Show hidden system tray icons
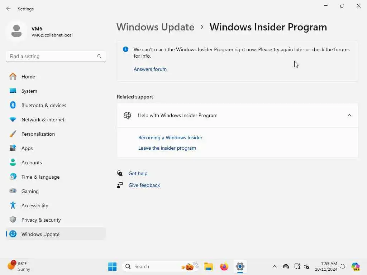The height and width of the screenshot is (275, 367). 275,266
